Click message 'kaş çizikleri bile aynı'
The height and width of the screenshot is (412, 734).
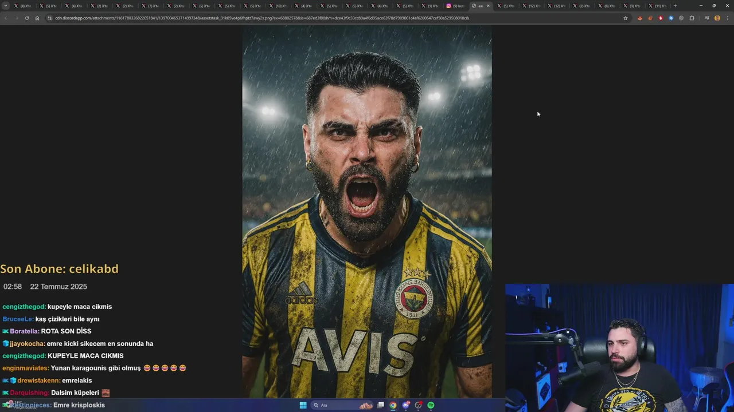(x=68, y=319)
